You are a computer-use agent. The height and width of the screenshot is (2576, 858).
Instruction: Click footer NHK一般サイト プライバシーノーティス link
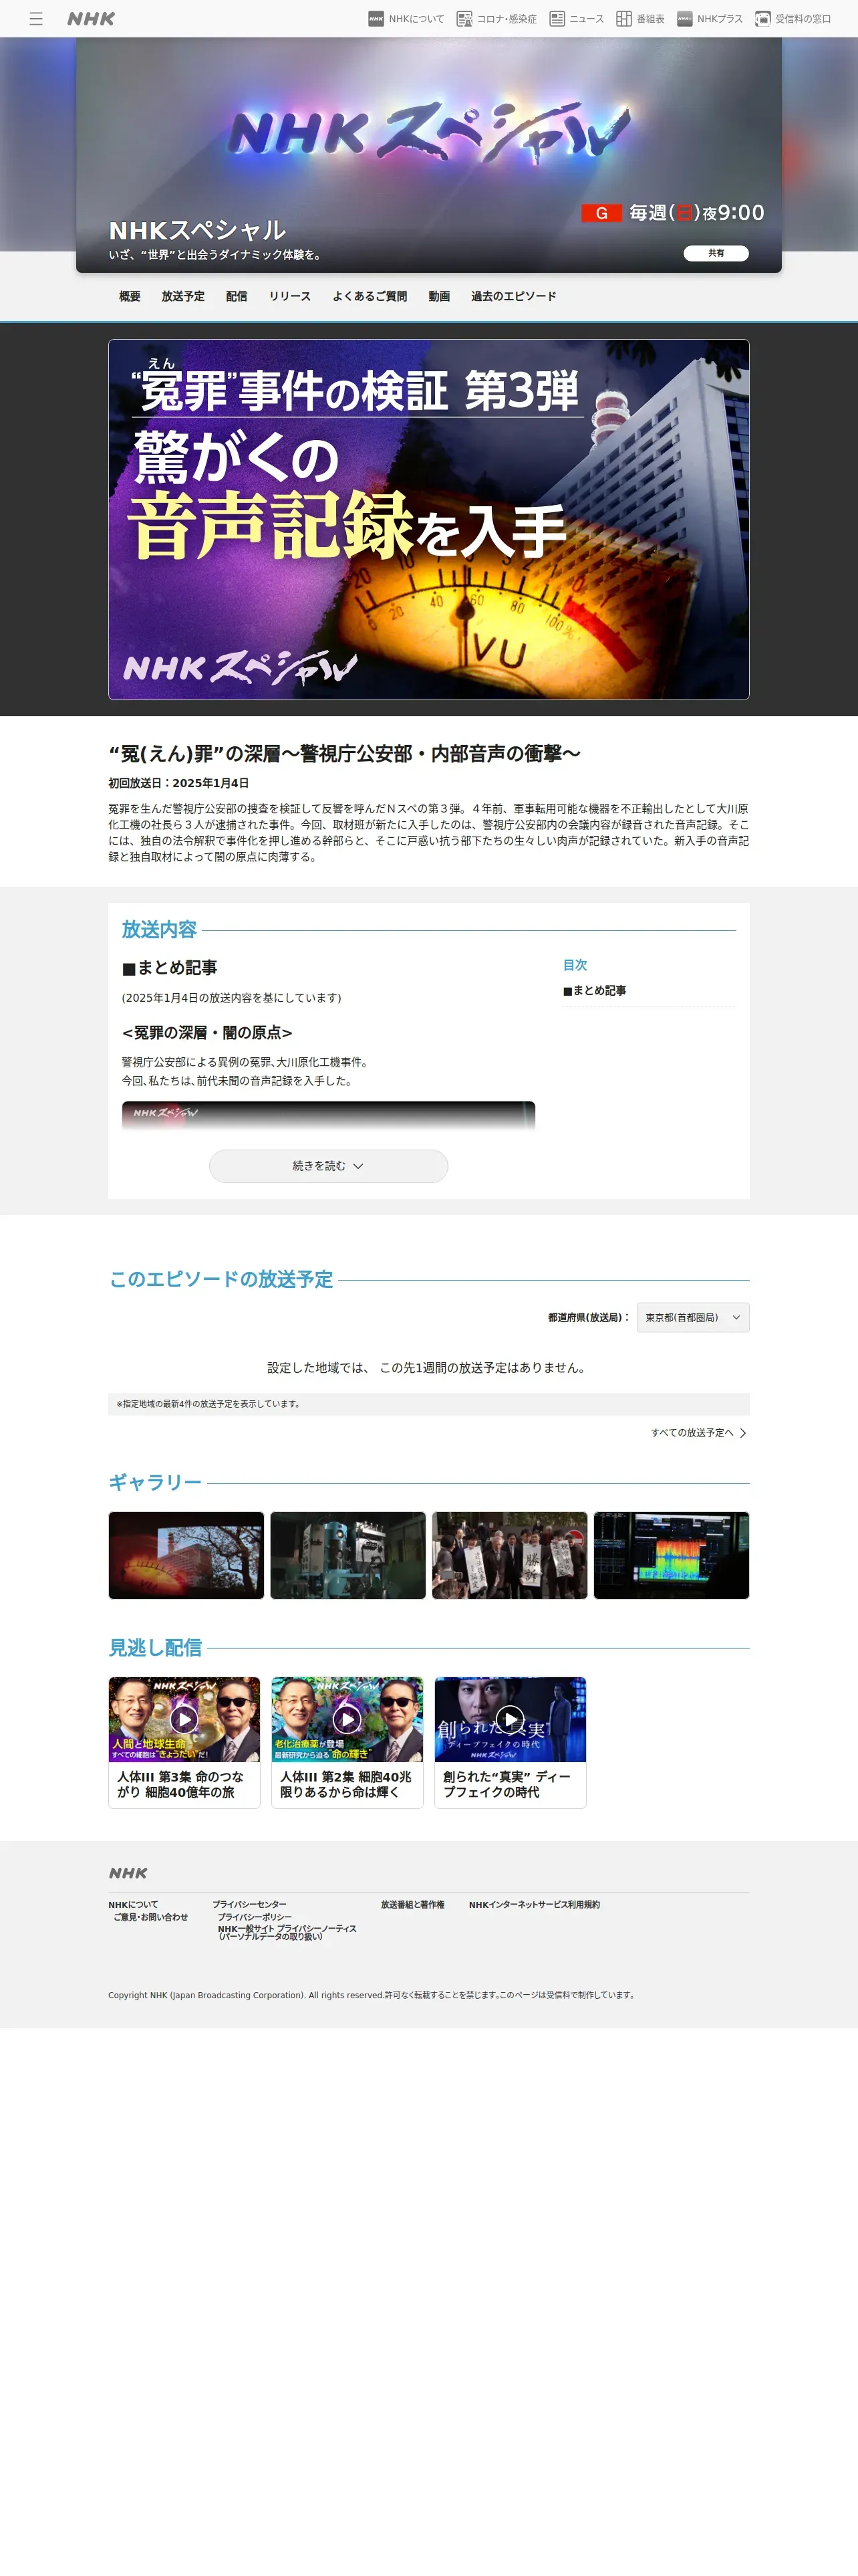(287, 1933)
